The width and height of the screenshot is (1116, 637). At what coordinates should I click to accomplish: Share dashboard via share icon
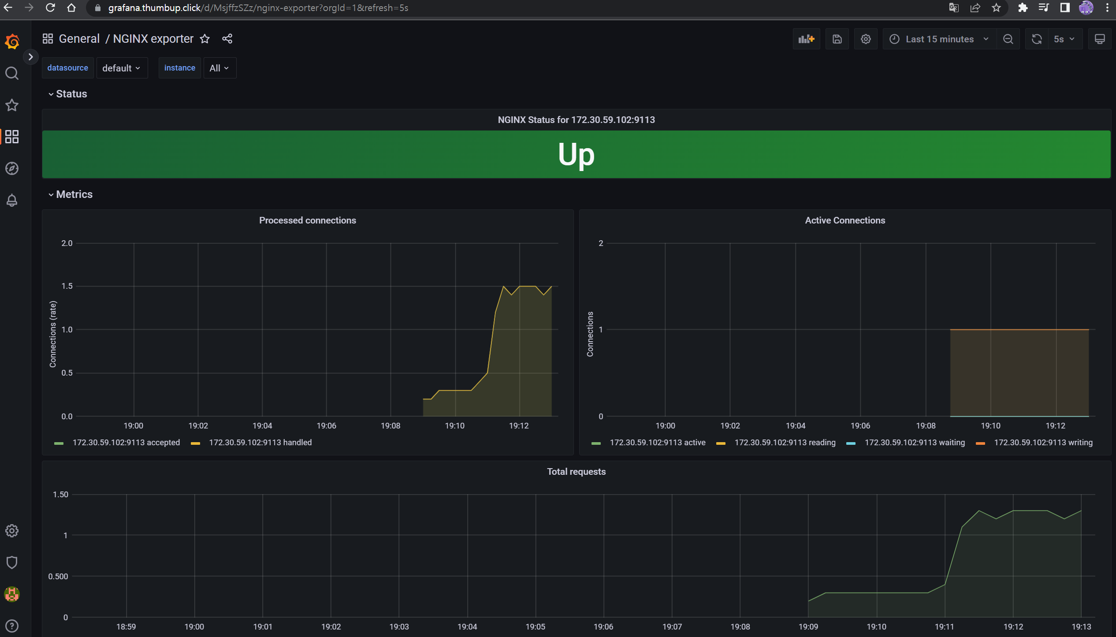[x=227, y=39]
